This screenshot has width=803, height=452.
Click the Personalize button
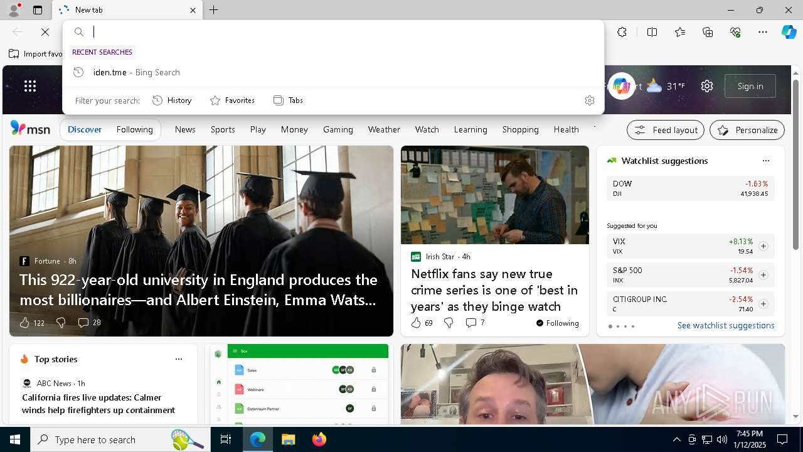click(747, 130)
